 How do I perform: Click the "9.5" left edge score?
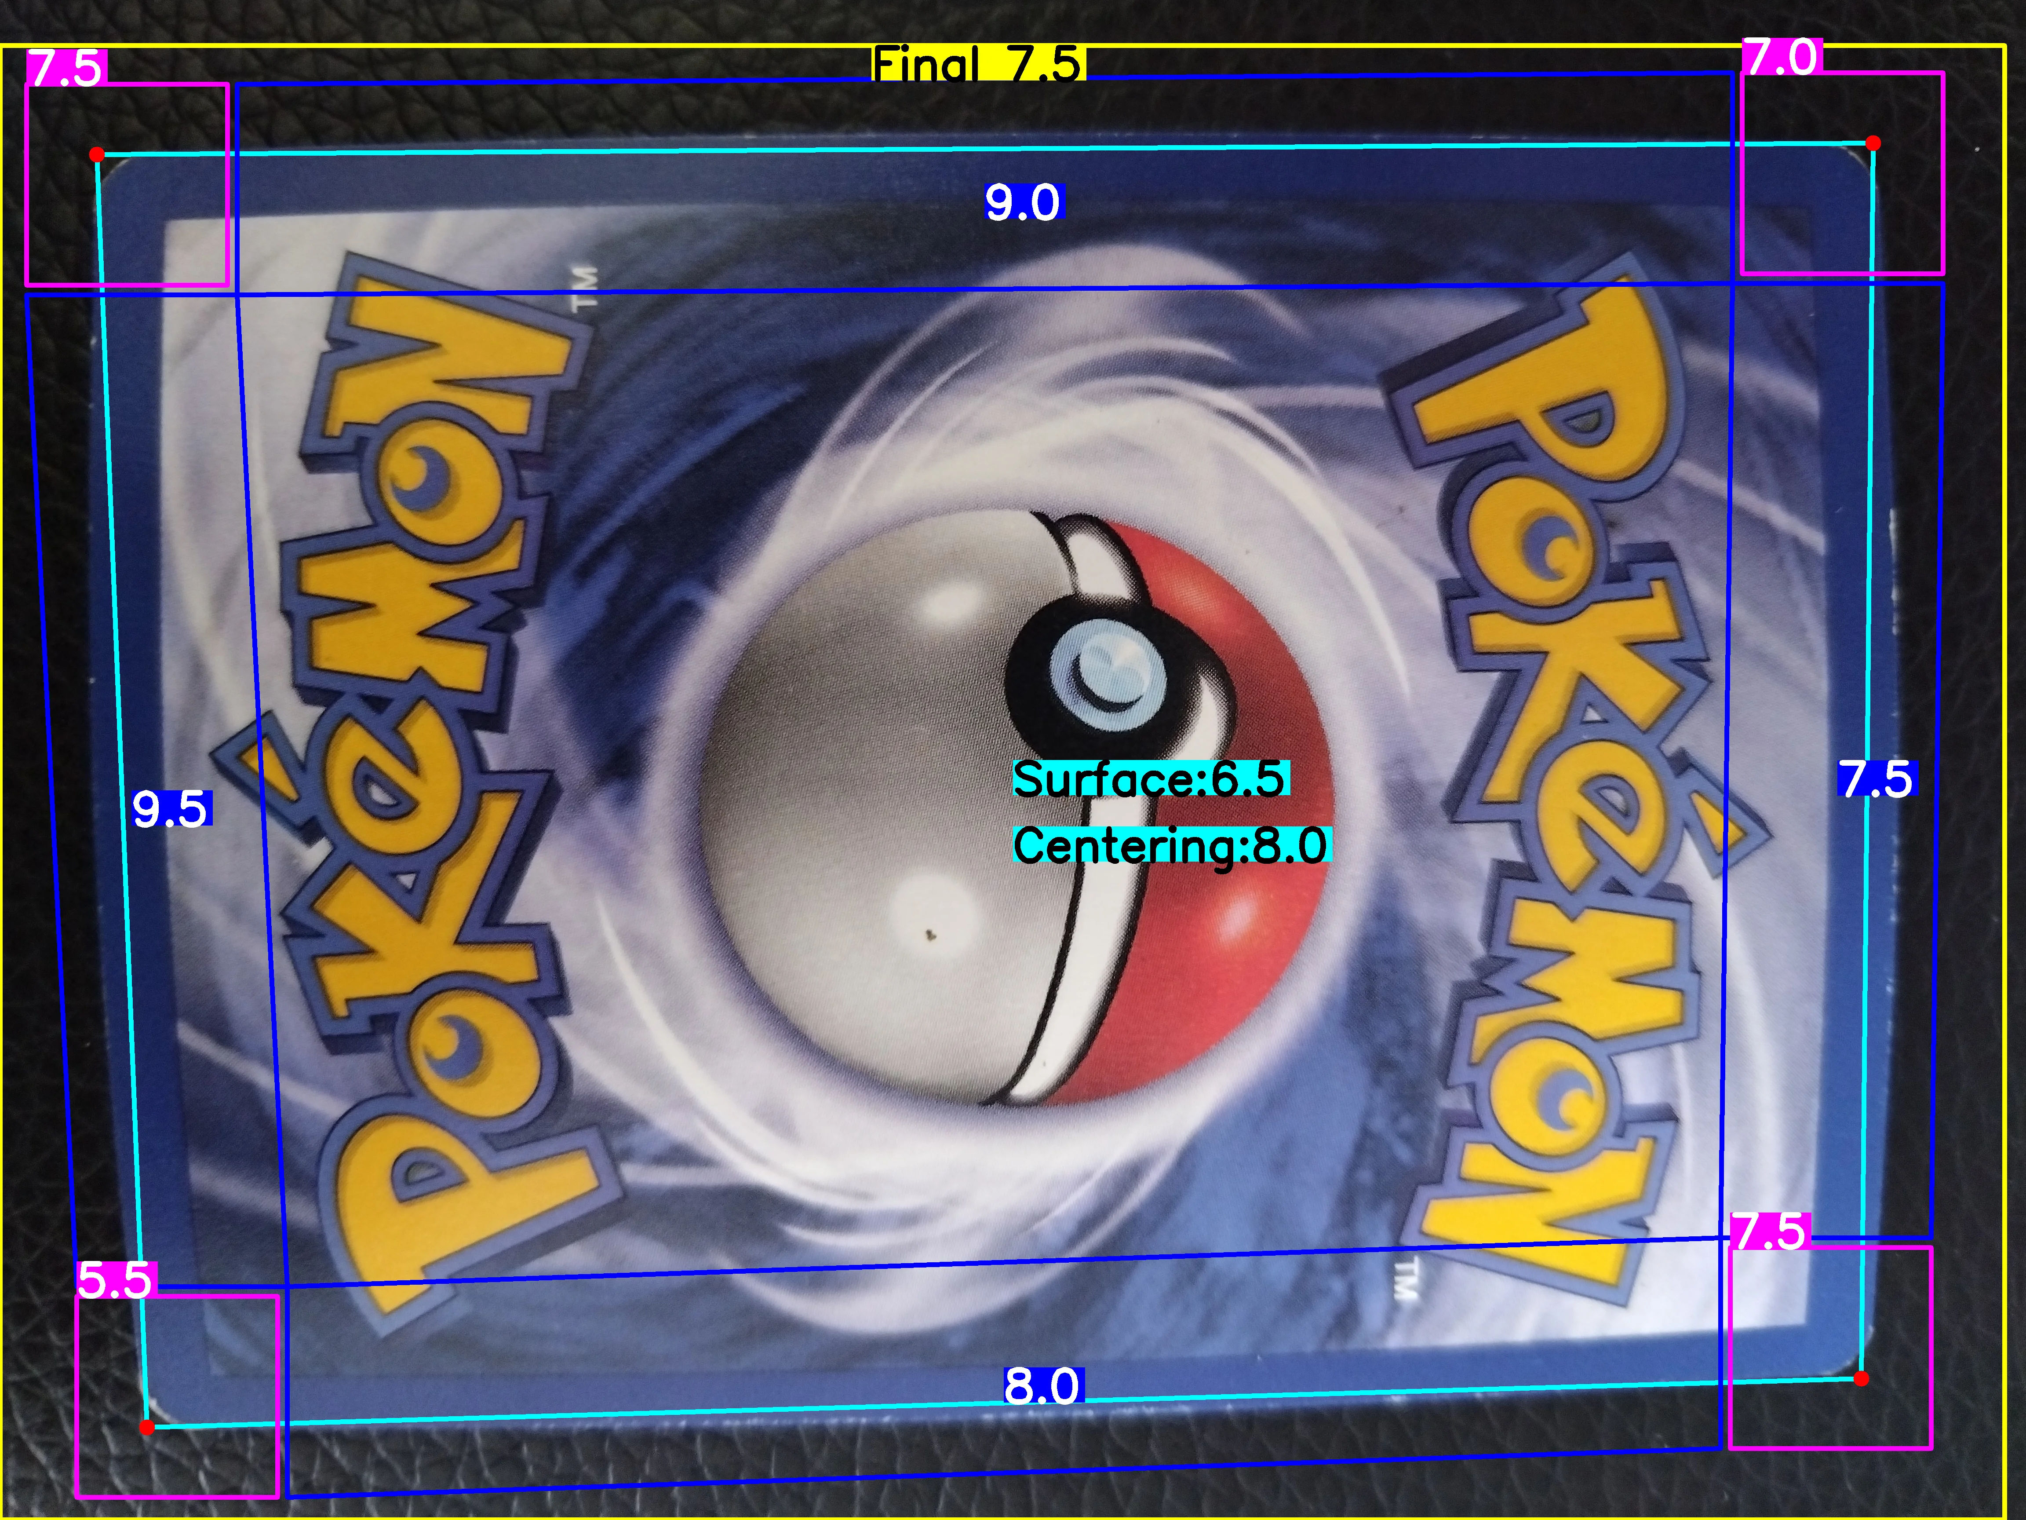172,808
